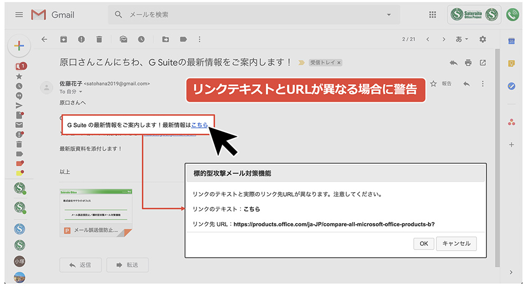Mark the message as unread
The width and height of the screenshot is (527, 300).
123,39
